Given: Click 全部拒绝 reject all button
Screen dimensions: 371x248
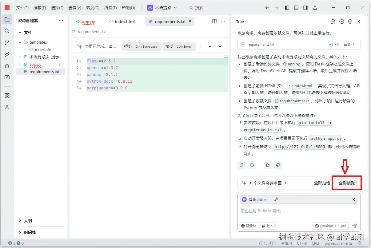Looking at the screenshot, I should 322,183.
